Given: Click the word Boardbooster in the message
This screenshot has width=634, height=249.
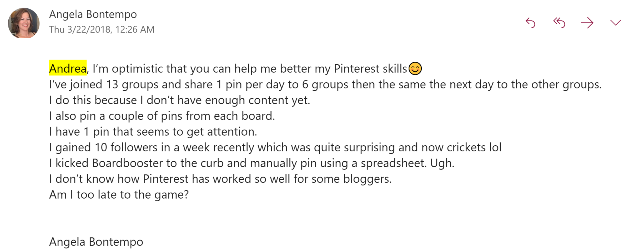Looking at the screenshot, I should 127,163.
